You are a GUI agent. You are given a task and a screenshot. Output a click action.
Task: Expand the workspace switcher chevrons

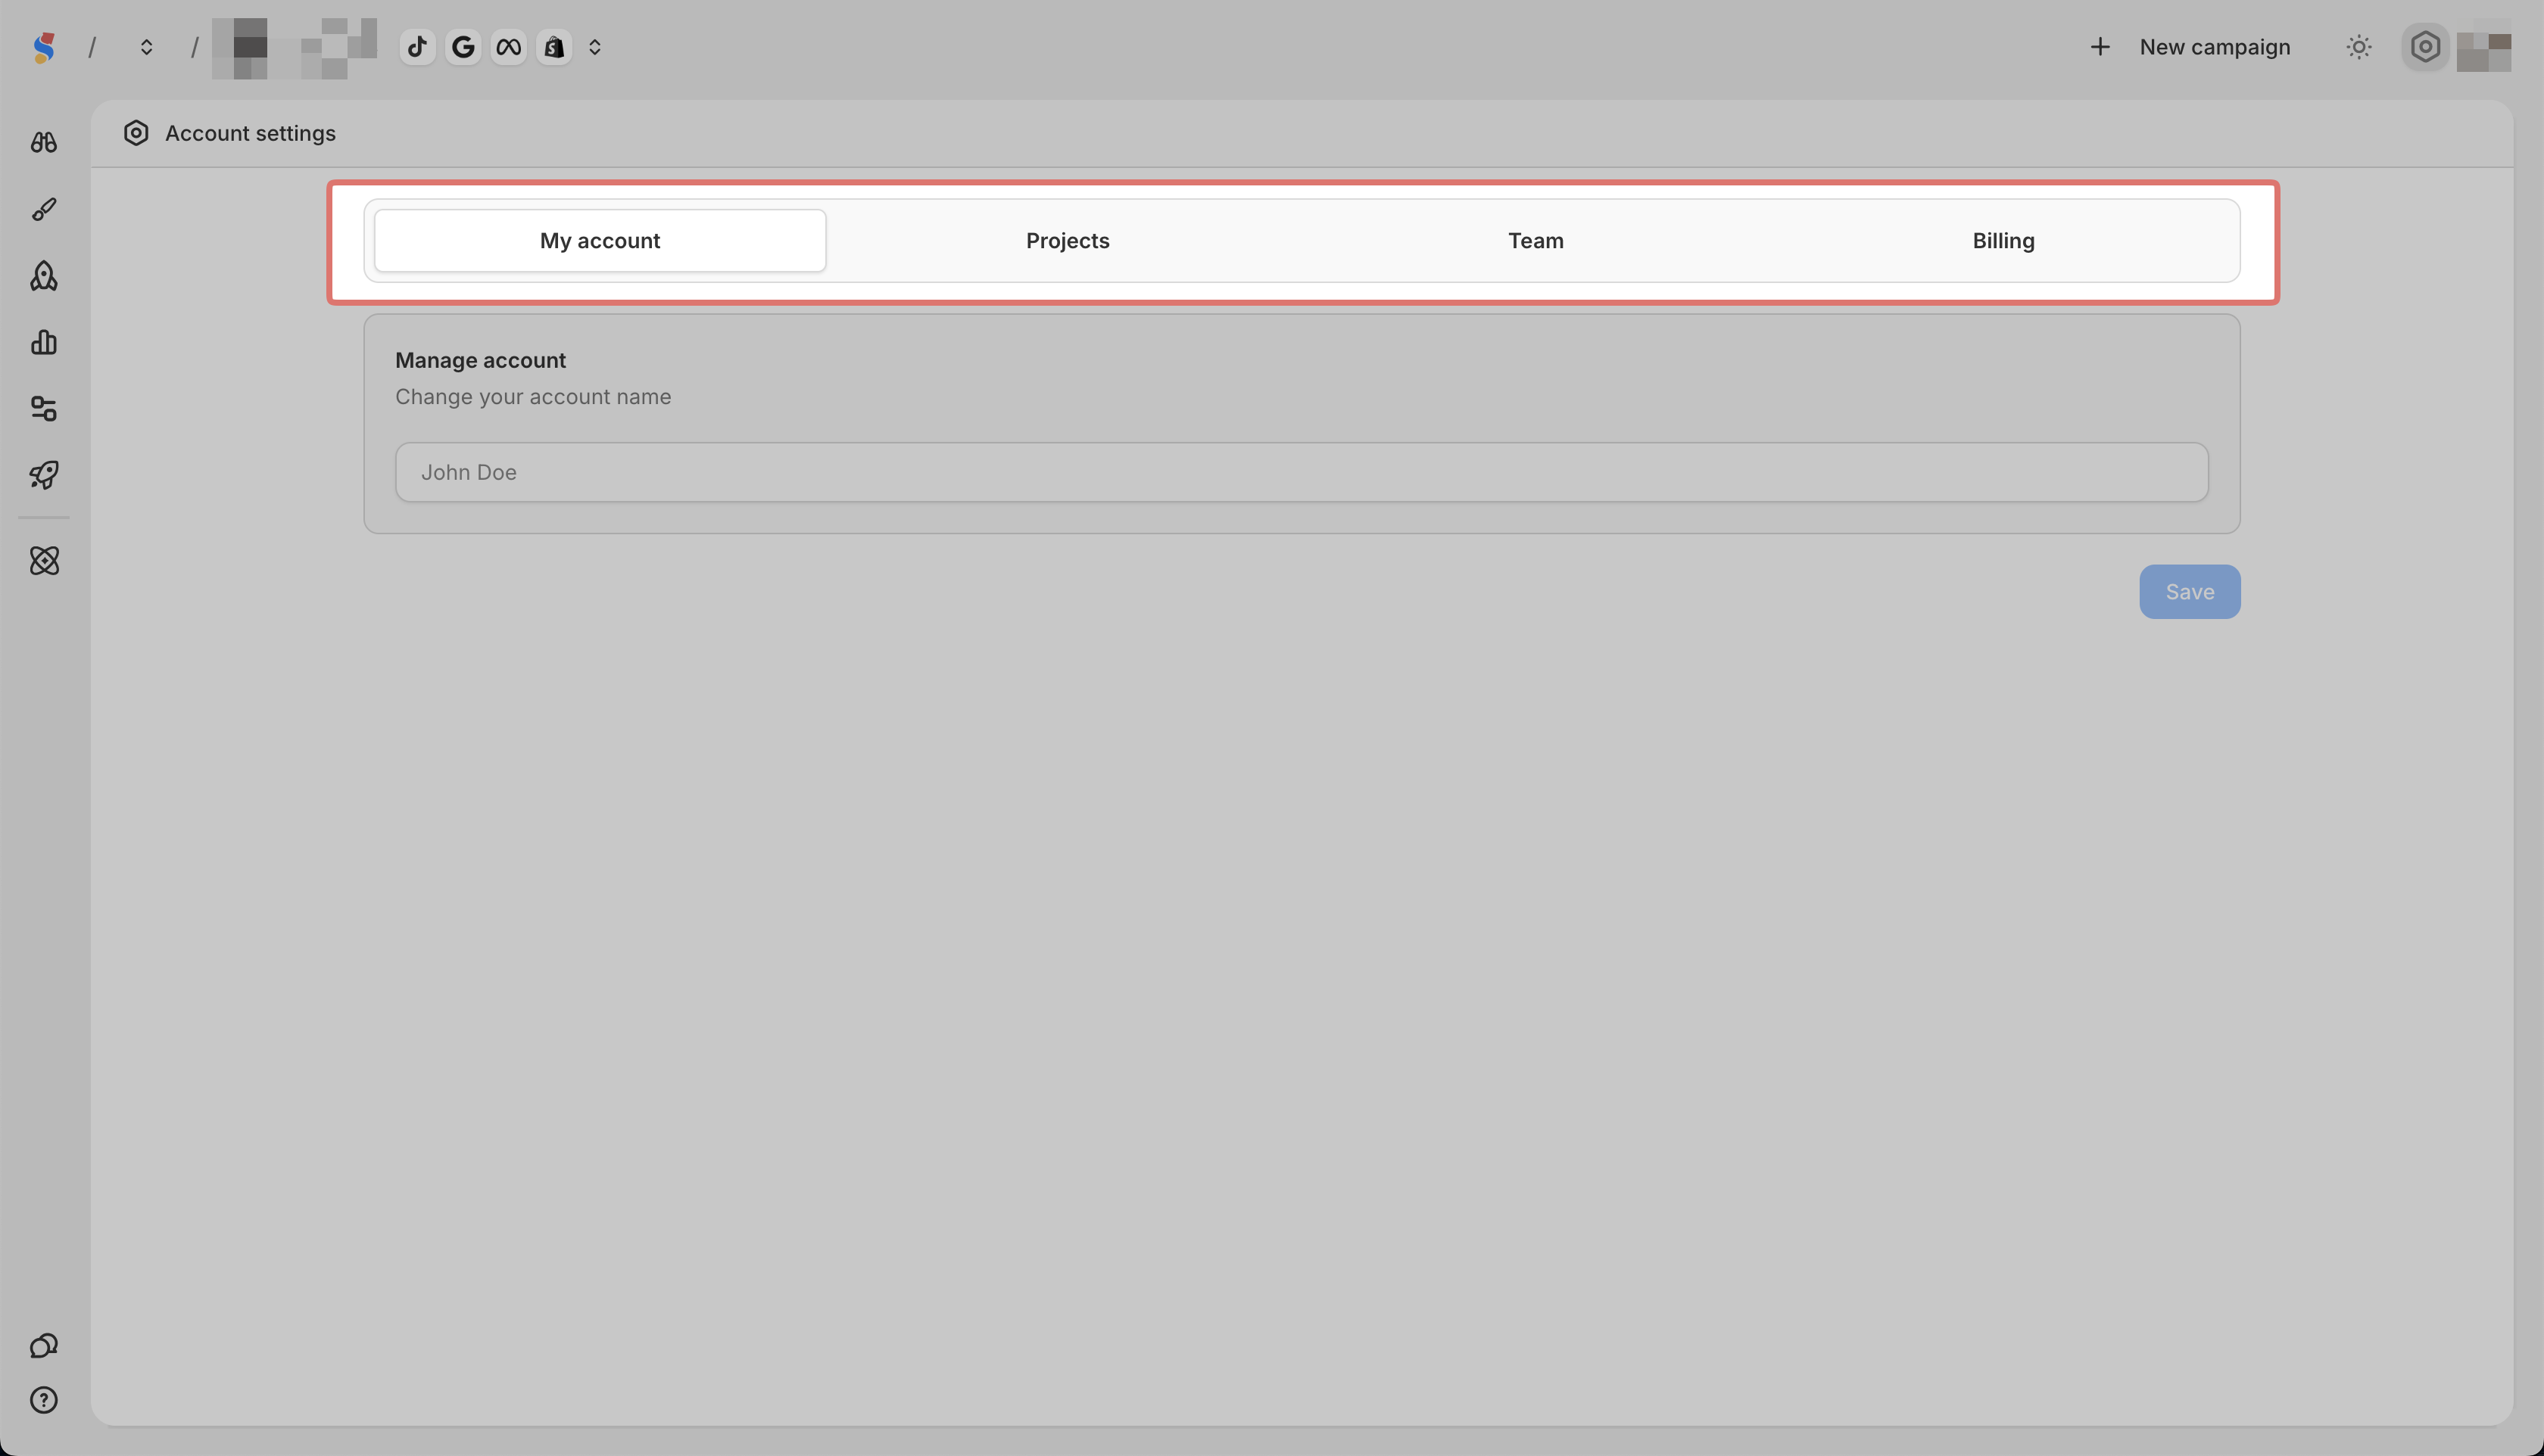[x=146, y=47]
